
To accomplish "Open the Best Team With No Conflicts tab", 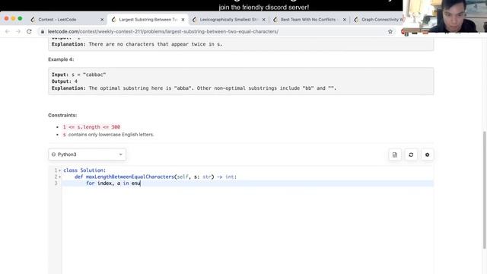I will tap(309, 19).
